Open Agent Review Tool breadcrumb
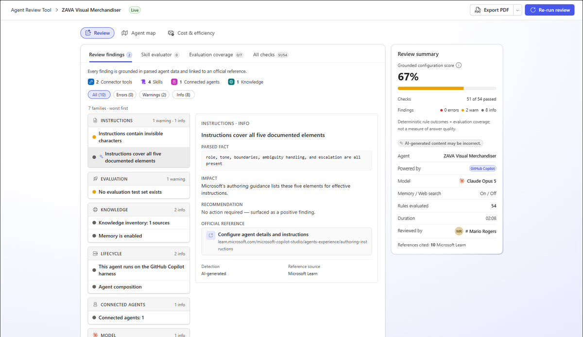 point(31,10)
